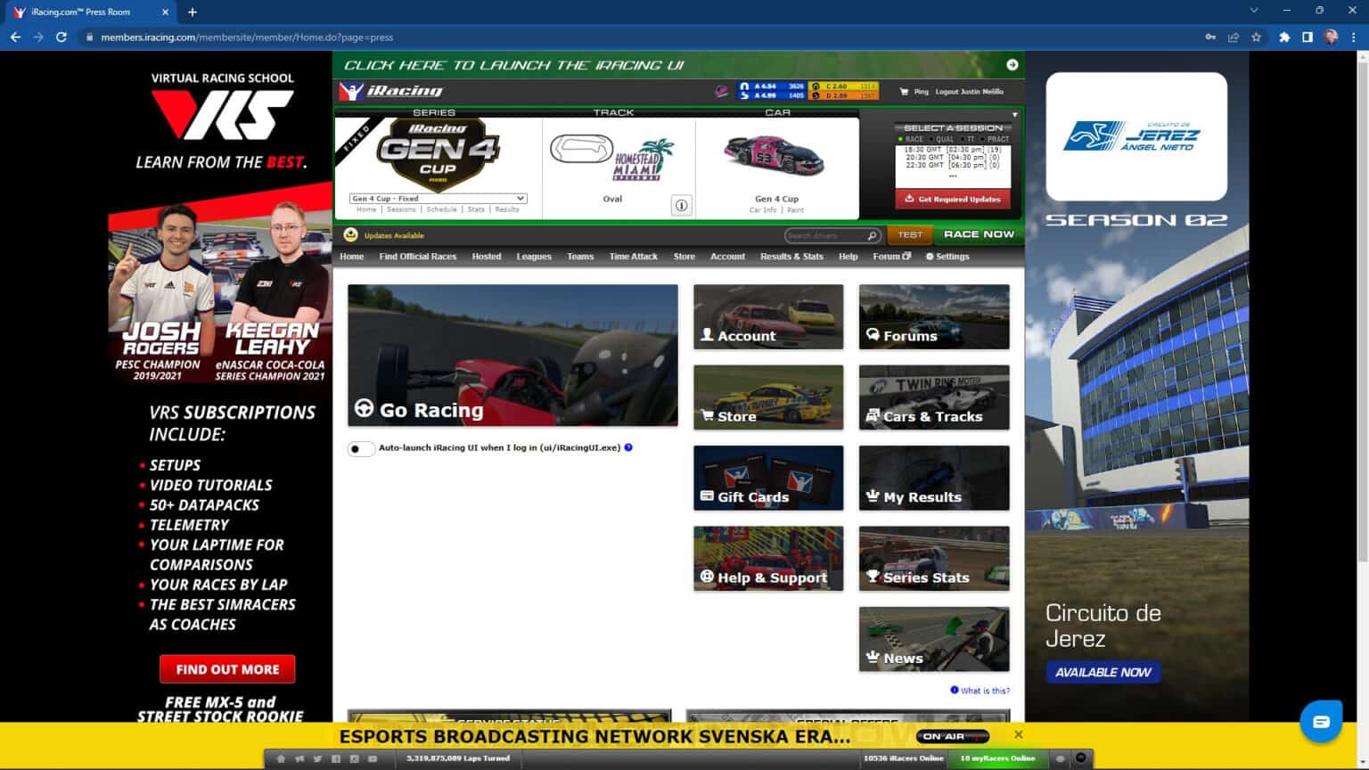Open the Facebook icon in the status bar
The height and width of the screenshot is (770, 1369).
pyautogui.click(x=335, y=759)
